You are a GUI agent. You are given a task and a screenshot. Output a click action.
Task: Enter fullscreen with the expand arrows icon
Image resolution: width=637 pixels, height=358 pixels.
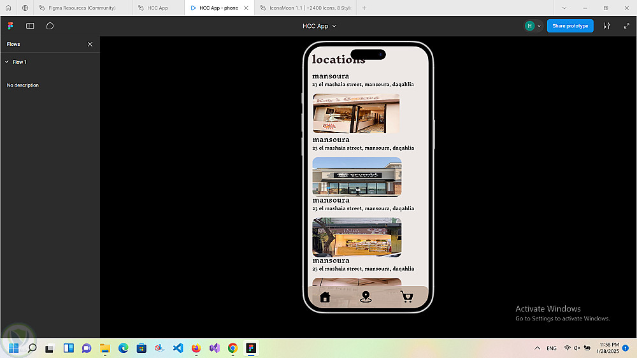pyautogui.click(x=626, y=26)
